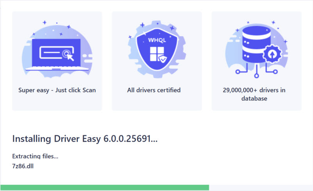
Task: Click the "All drivers certified" caption
Action: [x=154, y=90]
